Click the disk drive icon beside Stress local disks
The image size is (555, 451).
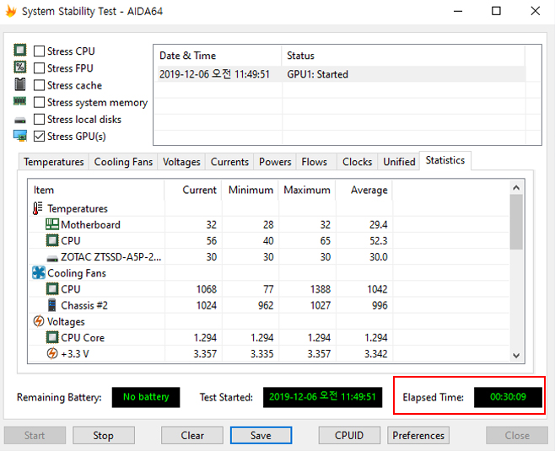(x=20, y=121)
